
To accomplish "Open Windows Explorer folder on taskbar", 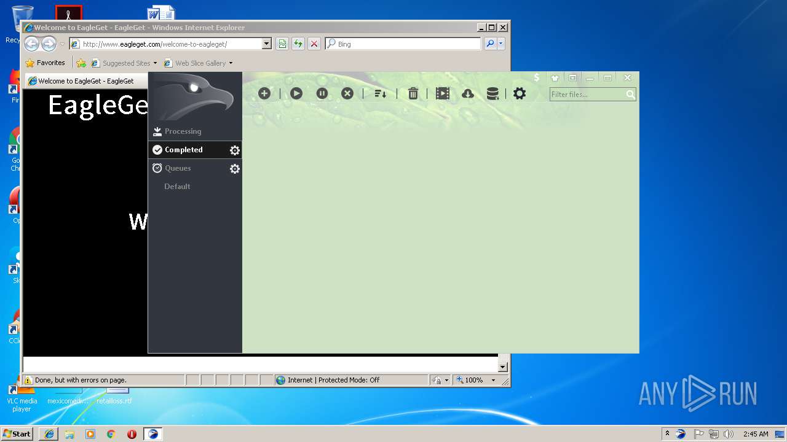I will [69, 434].
